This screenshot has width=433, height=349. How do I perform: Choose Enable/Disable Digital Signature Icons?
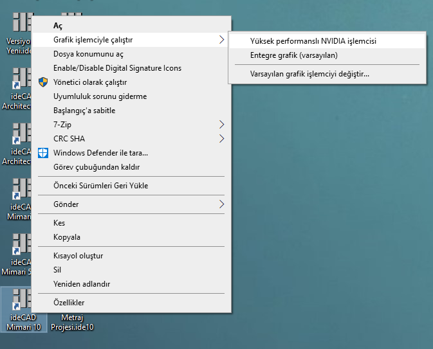[x=131, y=68]
